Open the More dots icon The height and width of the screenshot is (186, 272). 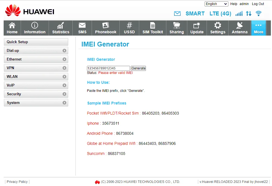click(259, 25)
